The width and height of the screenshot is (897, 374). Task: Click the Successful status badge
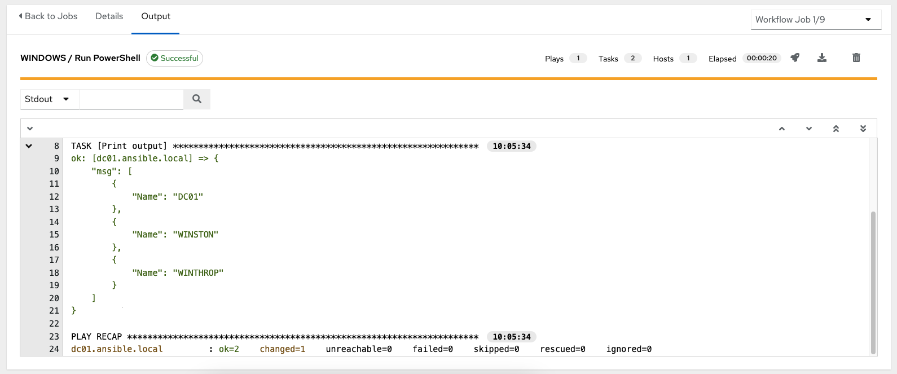[174, 58]
